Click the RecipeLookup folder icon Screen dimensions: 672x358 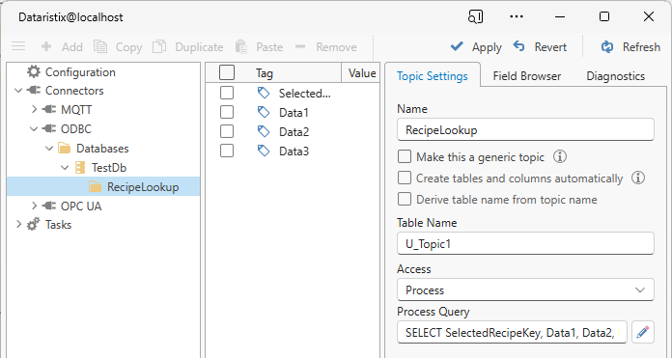[96, 186]
